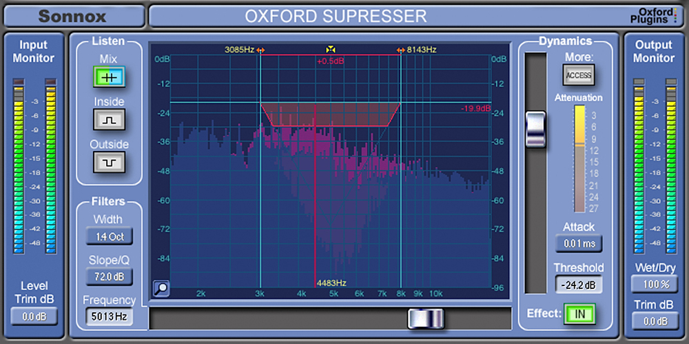Click the red shaded suppression band region
689x344 pixels.
click(x=331, y=114)
